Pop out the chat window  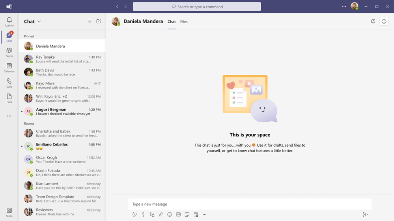point(373,21)
